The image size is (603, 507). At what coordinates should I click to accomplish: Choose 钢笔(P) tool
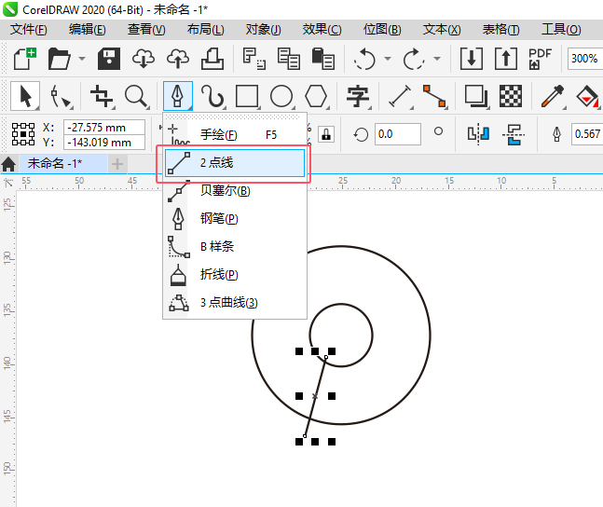point(235,218)
